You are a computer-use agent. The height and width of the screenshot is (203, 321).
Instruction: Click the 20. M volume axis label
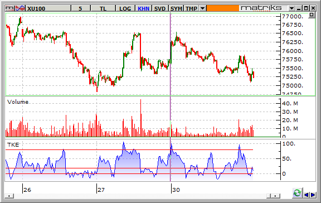tap(290, 120)
